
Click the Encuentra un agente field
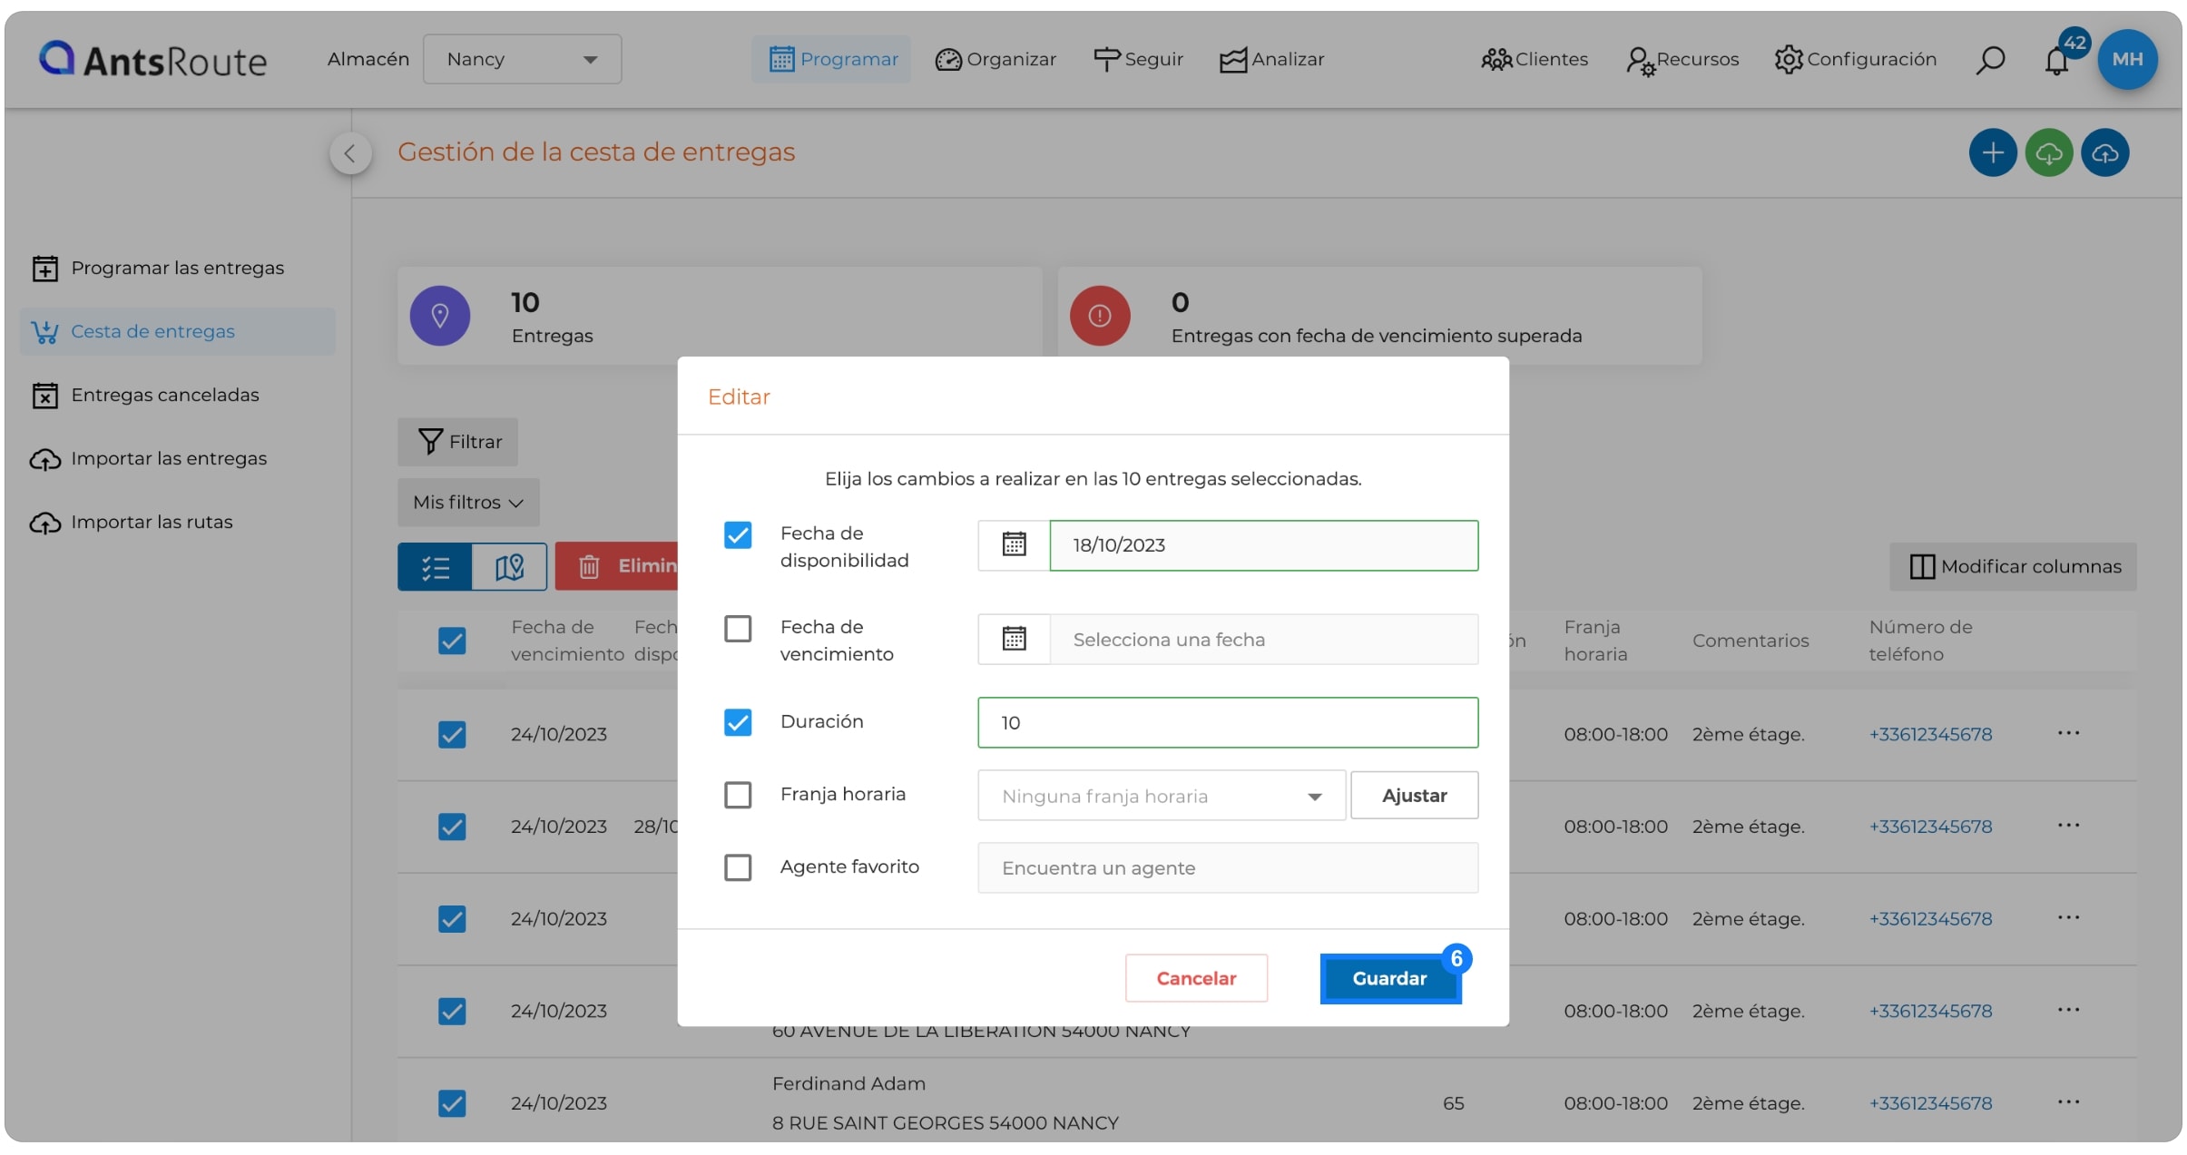pyautogui.click(x=1228, y=868)
